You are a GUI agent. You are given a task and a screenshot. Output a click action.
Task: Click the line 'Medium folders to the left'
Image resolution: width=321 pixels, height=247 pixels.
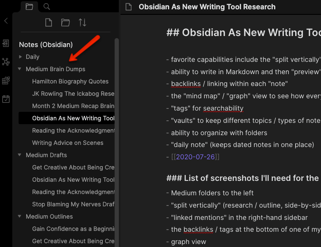[x=212, y=193]
